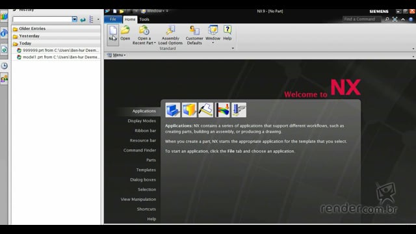Screen dimensions: 416x234
Task: Select the Display Modes welcome topic
Action: click(142, 121)
